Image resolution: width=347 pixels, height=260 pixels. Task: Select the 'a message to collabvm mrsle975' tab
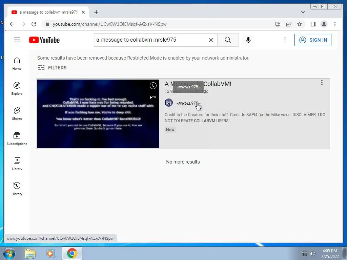(x=48, y=12)
